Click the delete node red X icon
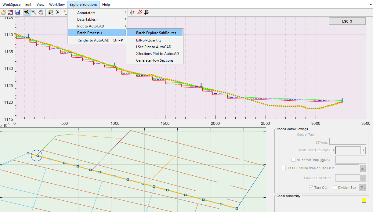This screenshot has height=212, width=373. [139, 12]
